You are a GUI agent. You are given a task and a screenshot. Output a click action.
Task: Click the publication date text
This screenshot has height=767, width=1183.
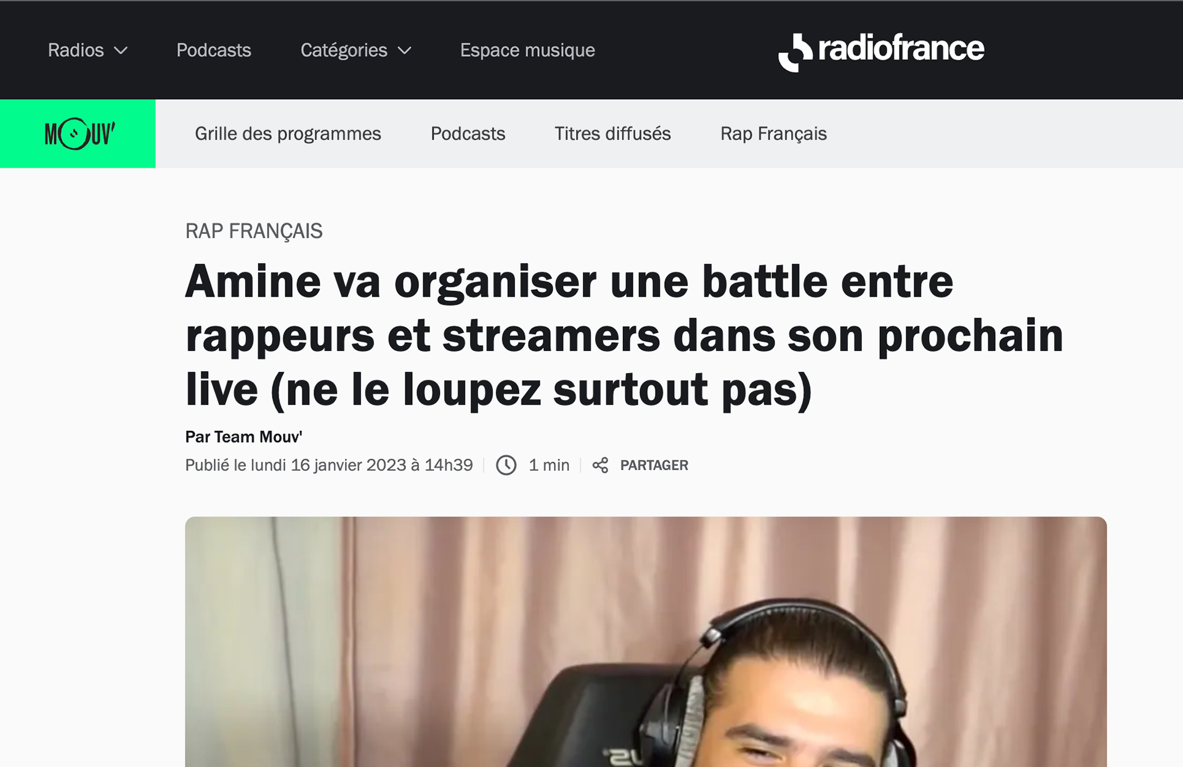tap(329, 465)
